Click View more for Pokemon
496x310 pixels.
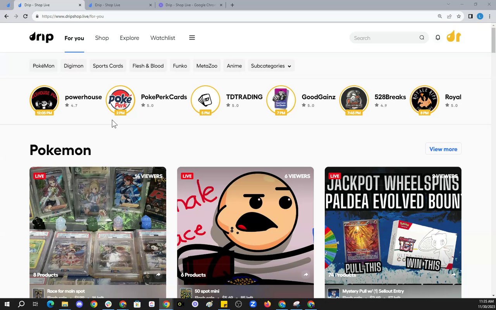point(443,149)
